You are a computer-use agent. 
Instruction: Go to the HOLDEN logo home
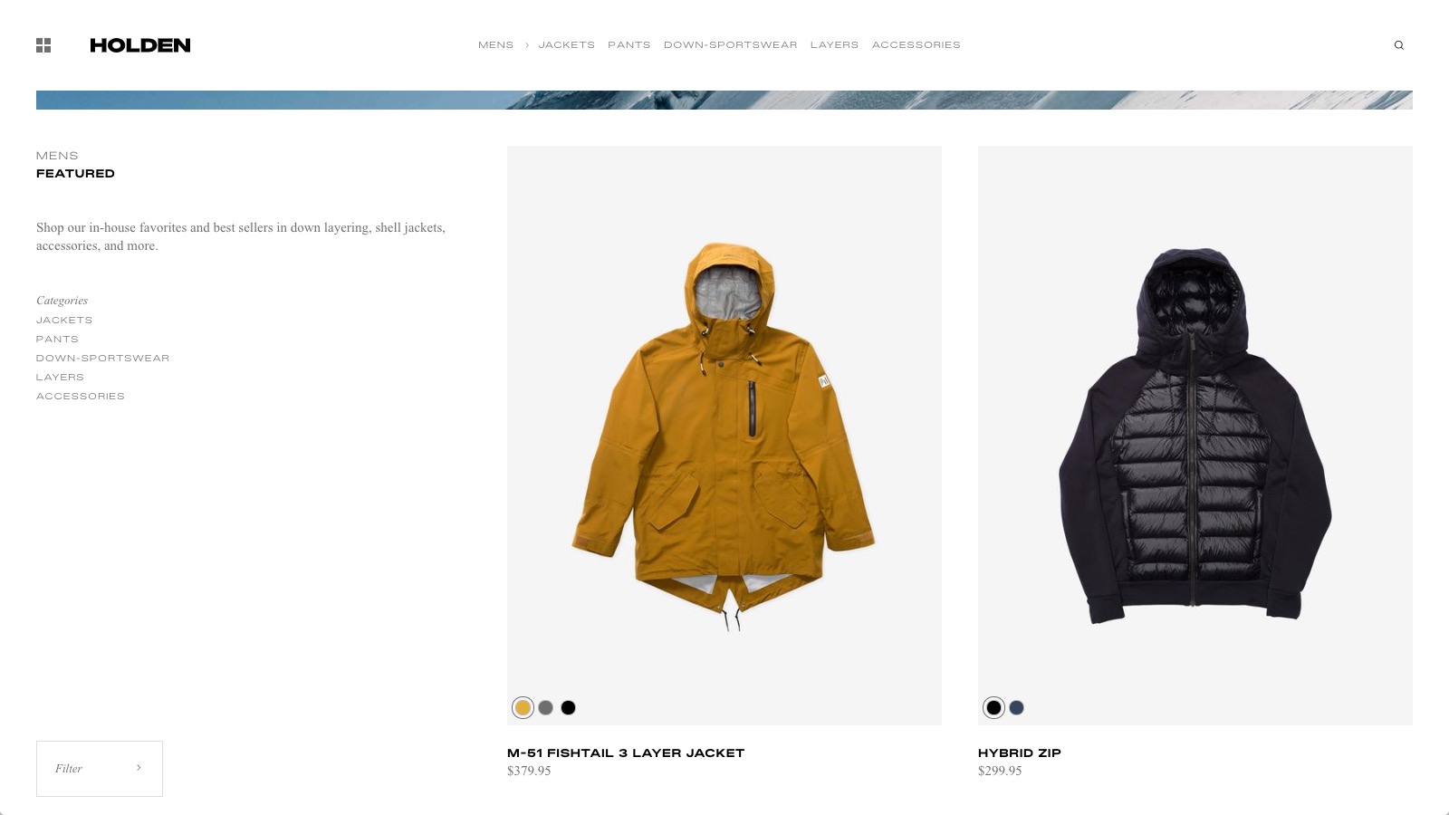[140, 45]
